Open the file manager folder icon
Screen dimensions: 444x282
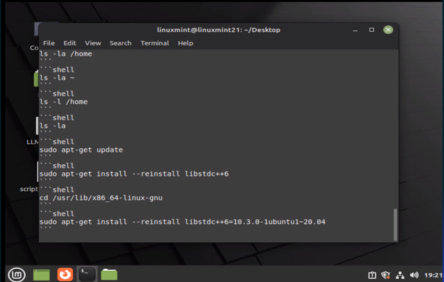coord(109,274)
